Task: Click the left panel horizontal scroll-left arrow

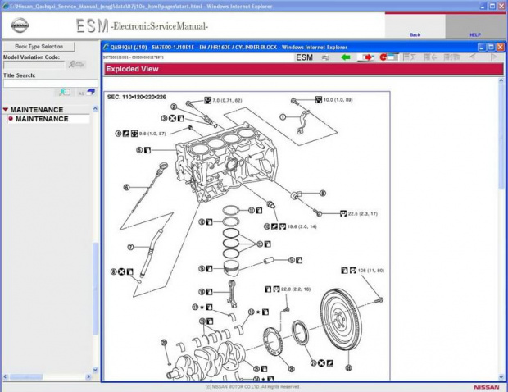Action: (6, 376)
